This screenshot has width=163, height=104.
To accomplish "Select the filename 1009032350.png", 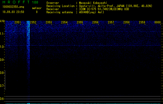I will pyautogui.click(x=13, y=7).
